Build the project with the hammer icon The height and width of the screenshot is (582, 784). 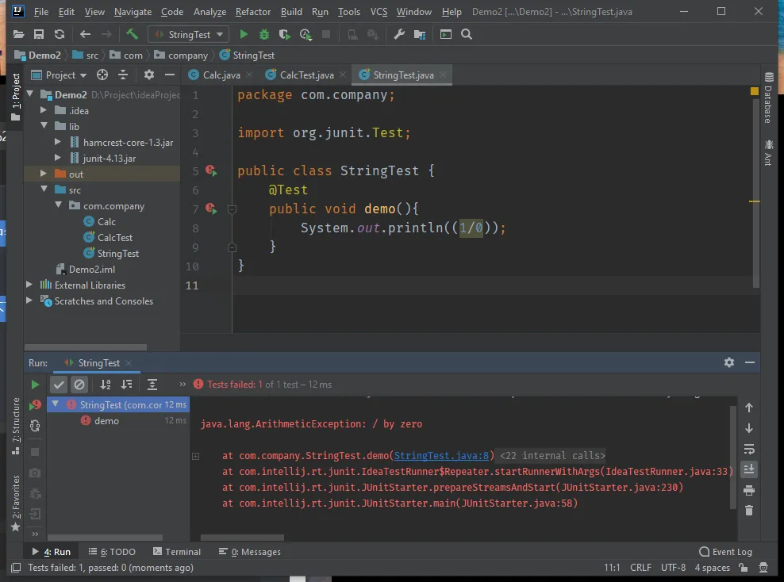pyautogui.click(x=132, y=34)
